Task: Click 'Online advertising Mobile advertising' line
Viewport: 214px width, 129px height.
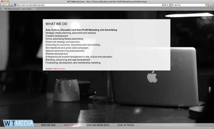Action: pyautogui.click(x=64, y=39)
